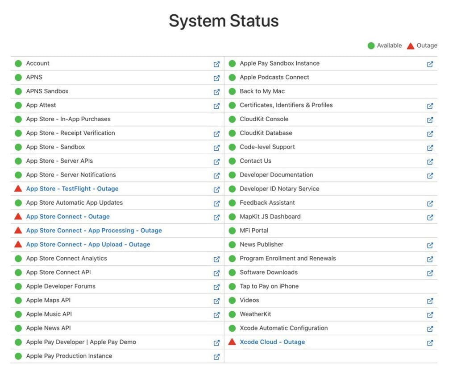The height and width of the screenshot is (371, 457).
Task: Click the green Available legend indicator
Action: pyautogui.click(x=371, y=45)
